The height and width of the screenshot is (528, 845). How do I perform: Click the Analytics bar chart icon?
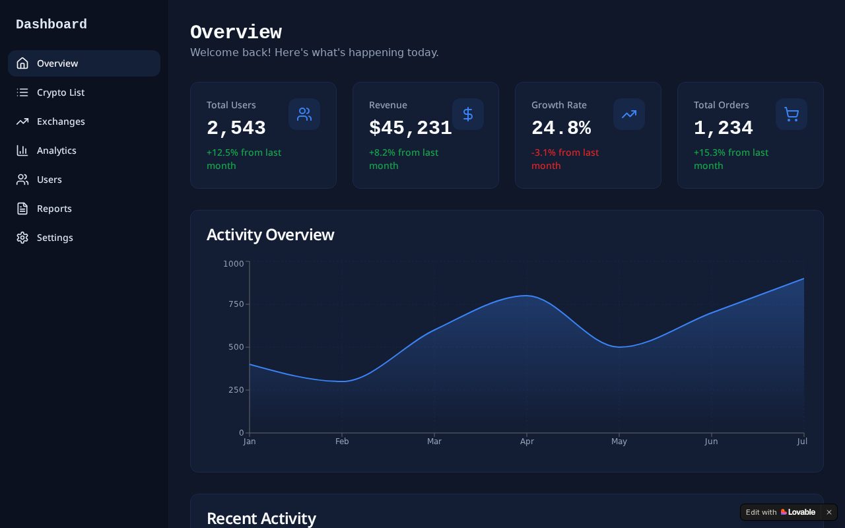pyautogui.click(x=22, y=150)
